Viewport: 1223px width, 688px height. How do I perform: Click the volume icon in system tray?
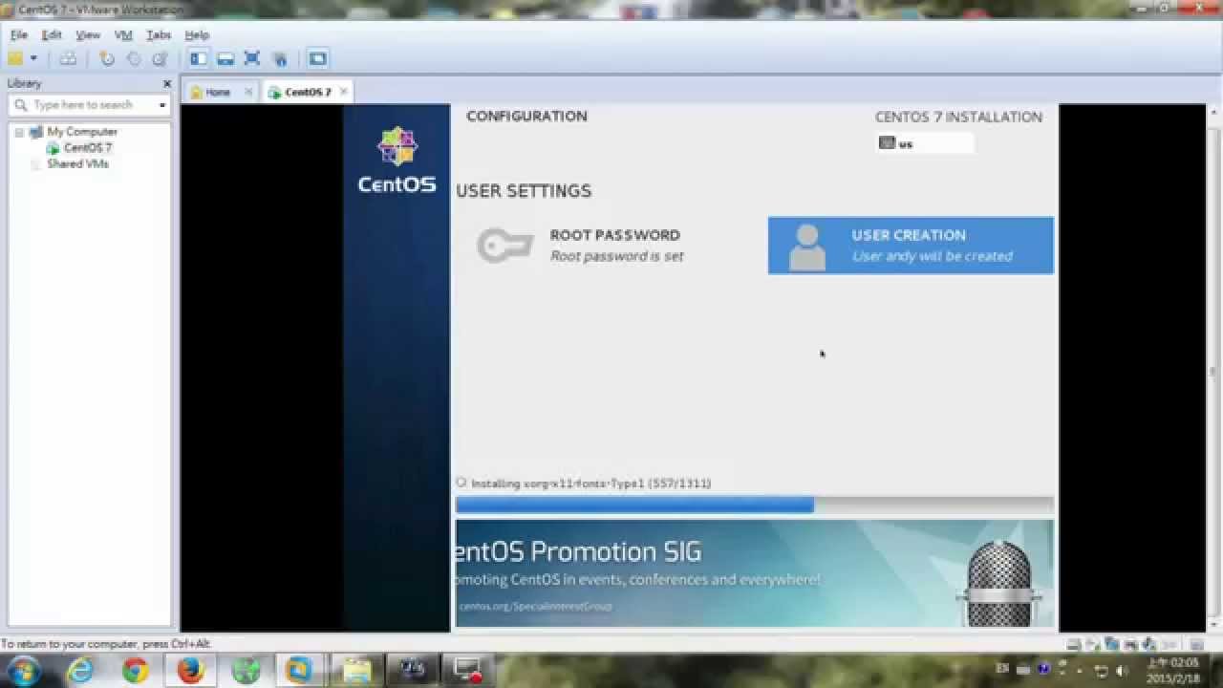[x=1121, y=670]
